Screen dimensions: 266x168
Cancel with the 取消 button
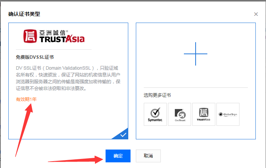click(148, 156)
